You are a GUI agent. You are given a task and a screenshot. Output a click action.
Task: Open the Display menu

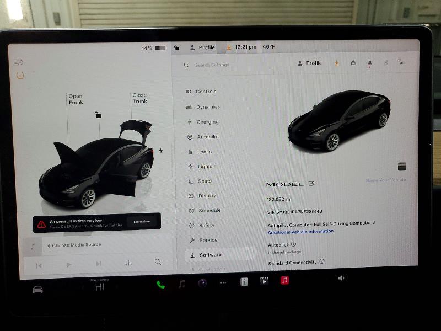pyautogui.click(x=202, y=196)
